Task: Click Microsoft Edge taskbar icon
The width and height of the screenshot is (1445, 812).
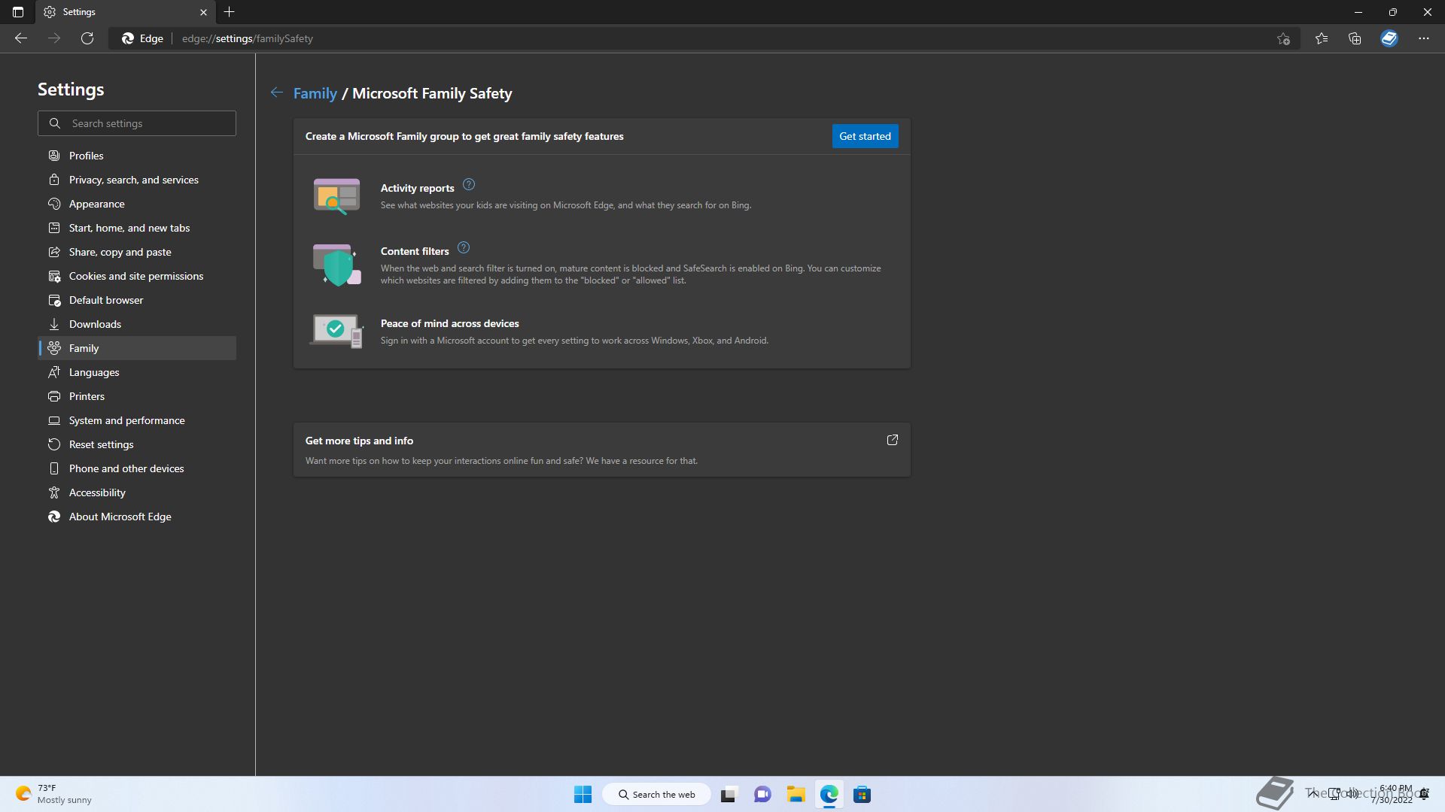Action: (x=829, y=794)
